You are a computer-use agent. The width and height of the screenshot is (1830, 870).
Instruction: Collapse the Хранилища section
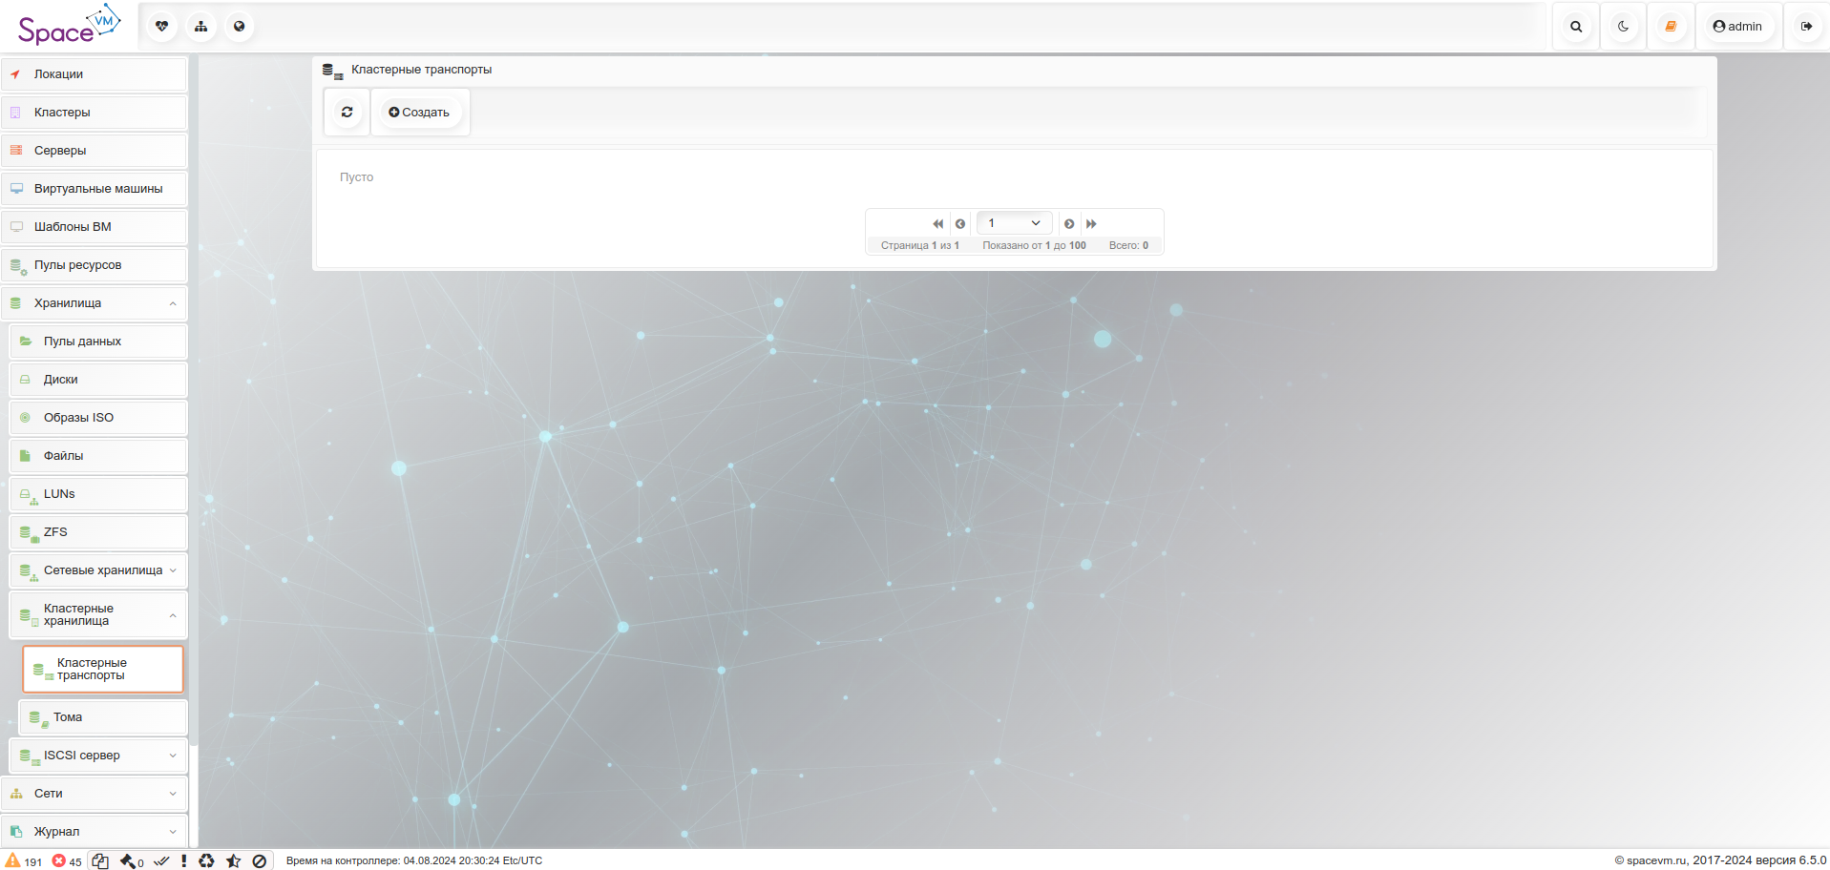click(x=94, y=303)
